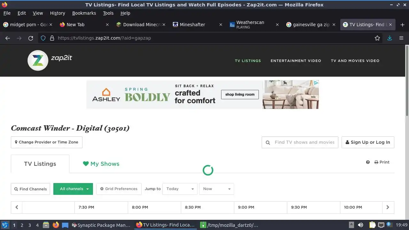Viewport: 409px width, 230px height.
Task: Close the Weatherscan tab
Action: tap(277, 25)
